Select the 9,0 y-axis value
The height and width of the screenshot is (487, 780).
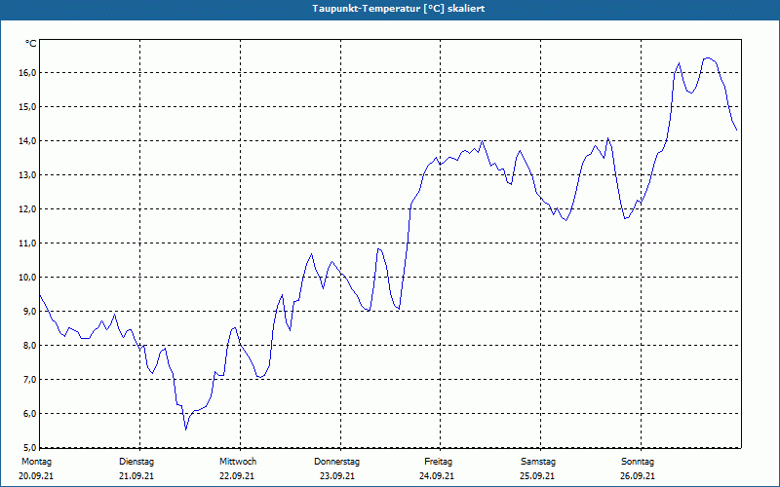[x=30, y=311]
